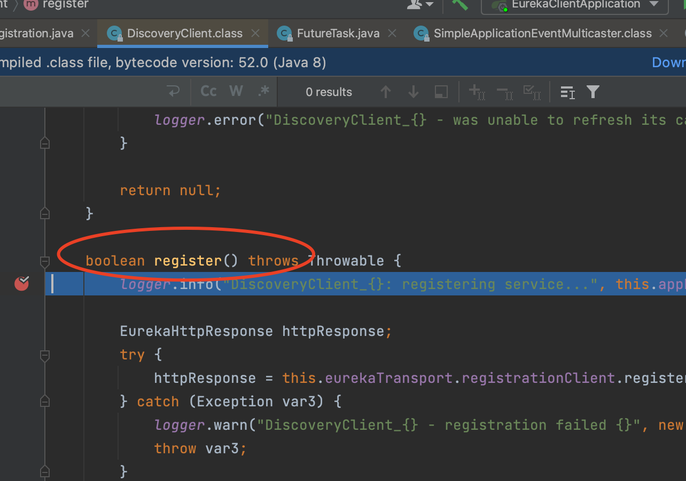This screenshot has width=686, height=481.
Task: Toggle whole Words (W) search option
Action: pos(236,92)
